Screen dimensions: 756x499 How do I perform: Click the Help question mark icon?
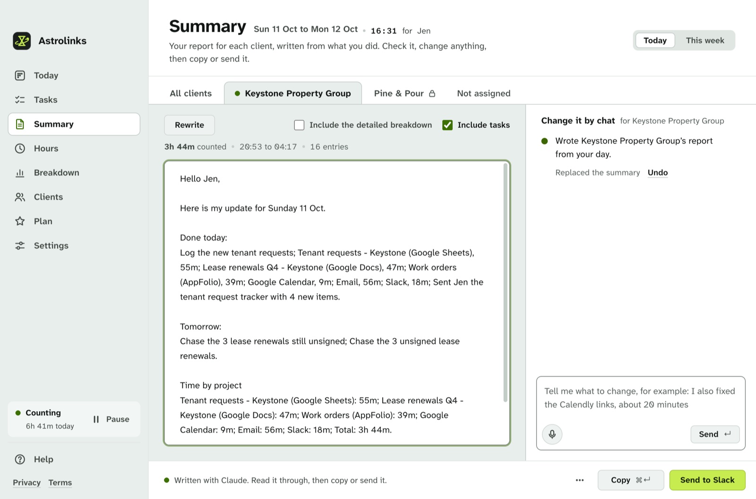pos(20,459)
